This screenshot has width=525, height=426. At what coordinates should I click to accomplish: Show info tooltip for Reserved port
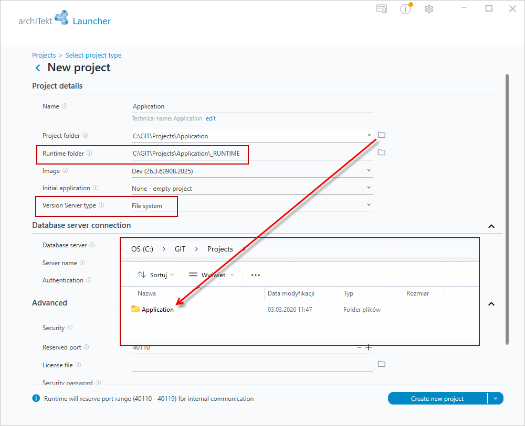coord(87,347)
